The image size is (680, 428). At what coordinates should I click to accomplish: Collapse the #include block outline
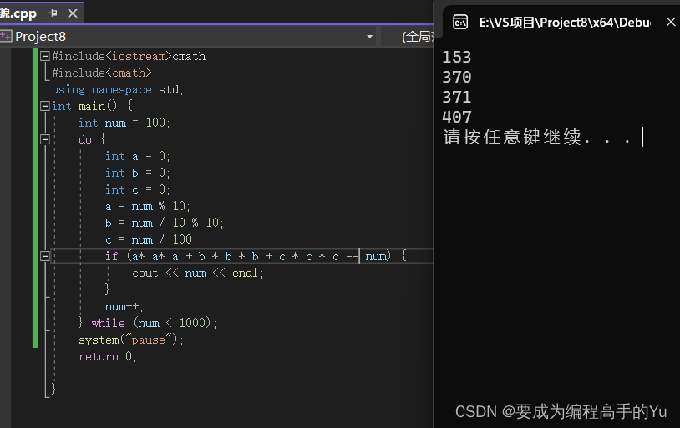pyautogui.click(x=44, y=56)
